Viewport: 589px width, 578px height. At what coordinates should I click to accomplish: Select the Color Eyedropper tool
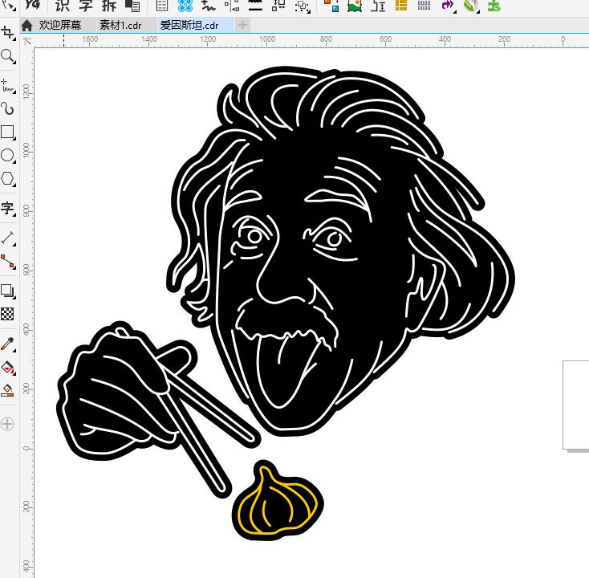pos(6,344)
